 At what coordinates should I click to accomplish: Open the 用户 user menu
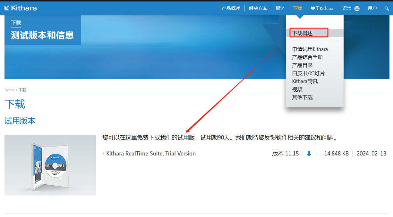pos(372,8)
